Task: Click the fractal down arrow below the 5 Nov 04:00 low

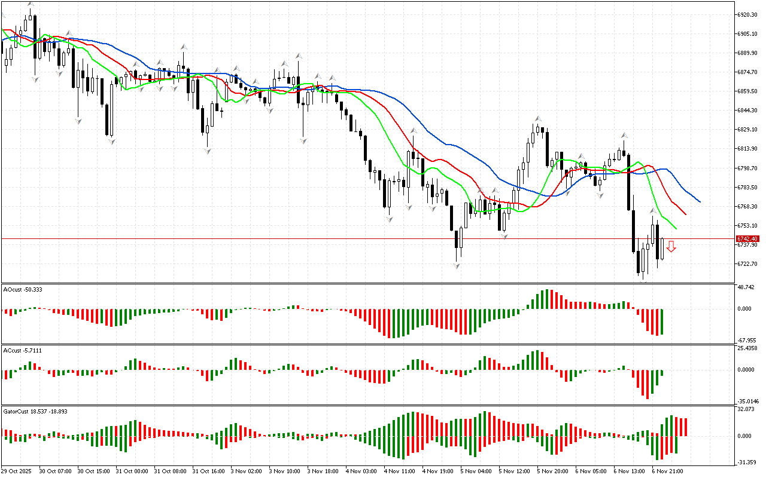Action: (457, 265)
